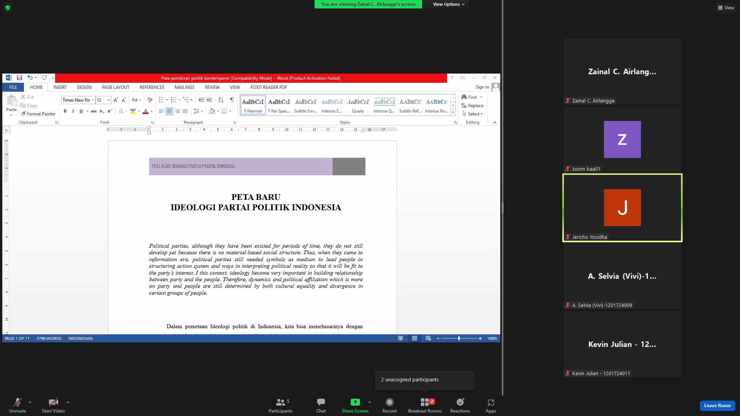Click the green encryption shield icon
Viewport: 740px width, 416px height.
click(8, 8)
